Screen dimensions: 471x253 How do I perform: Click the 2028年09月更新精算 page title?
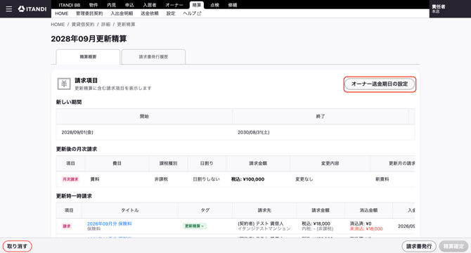click(89, 39)
